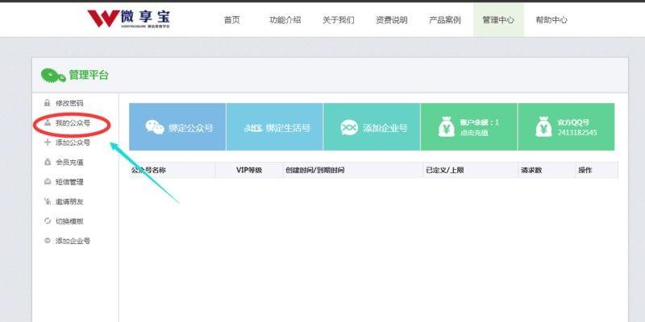The image size is (645, 322).
Task: Click the refresh icon beside 切换模板
Action: click(48, 221)
